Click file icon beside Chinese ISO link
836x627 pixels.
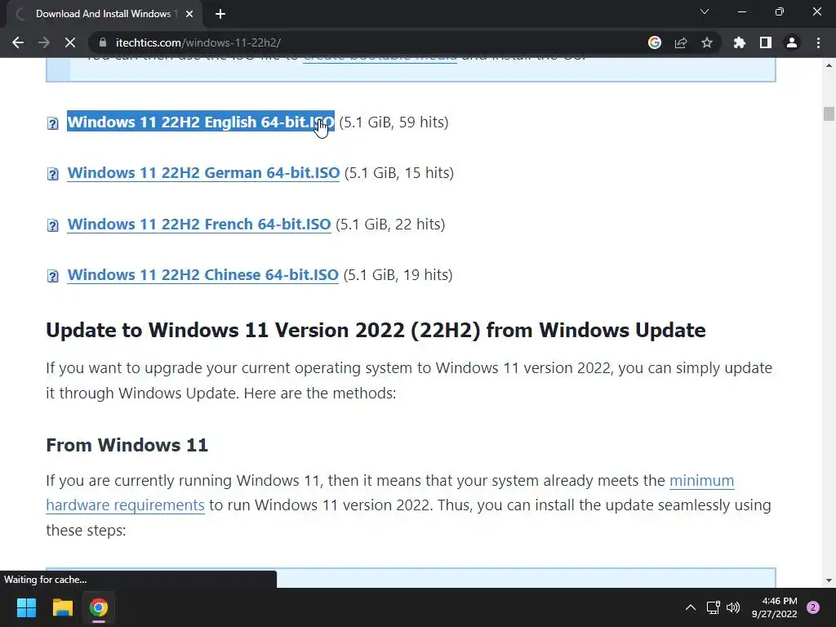click(53, 276)
